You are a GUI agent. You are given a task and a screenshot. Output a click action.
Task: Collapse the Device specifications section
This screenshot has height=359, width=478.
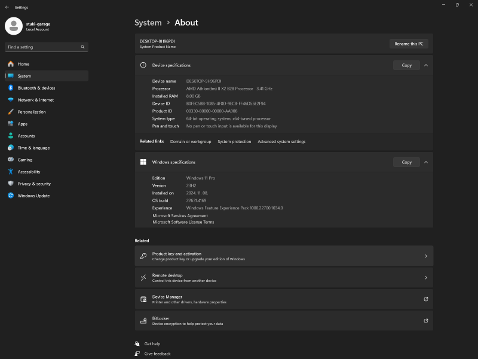[426, 65]
